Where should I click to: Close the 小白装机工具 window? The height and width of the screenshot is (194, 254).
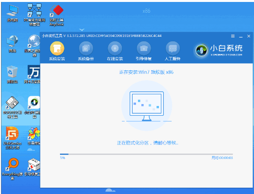(249, 36)
